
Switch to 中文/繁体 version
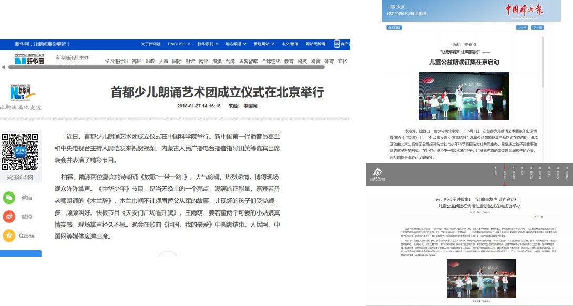(x=290, y=44)
